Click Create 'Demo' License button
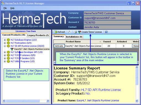This screenshot has height=105, width=141. pos(90,32)
